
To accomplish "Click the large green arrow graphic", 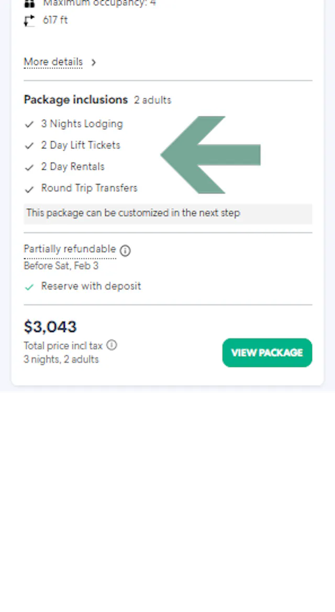I will [x=209, y=155].
